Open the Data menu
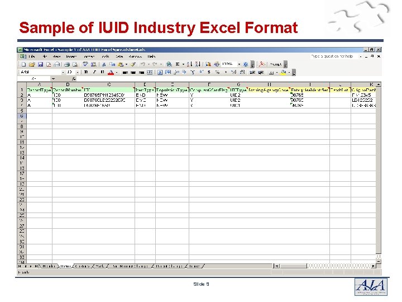 coord(119,56)
